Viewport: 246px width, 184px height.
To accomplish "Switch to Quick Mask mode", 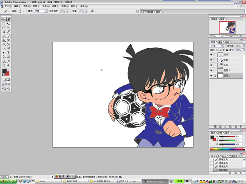I will pos(8,80).
